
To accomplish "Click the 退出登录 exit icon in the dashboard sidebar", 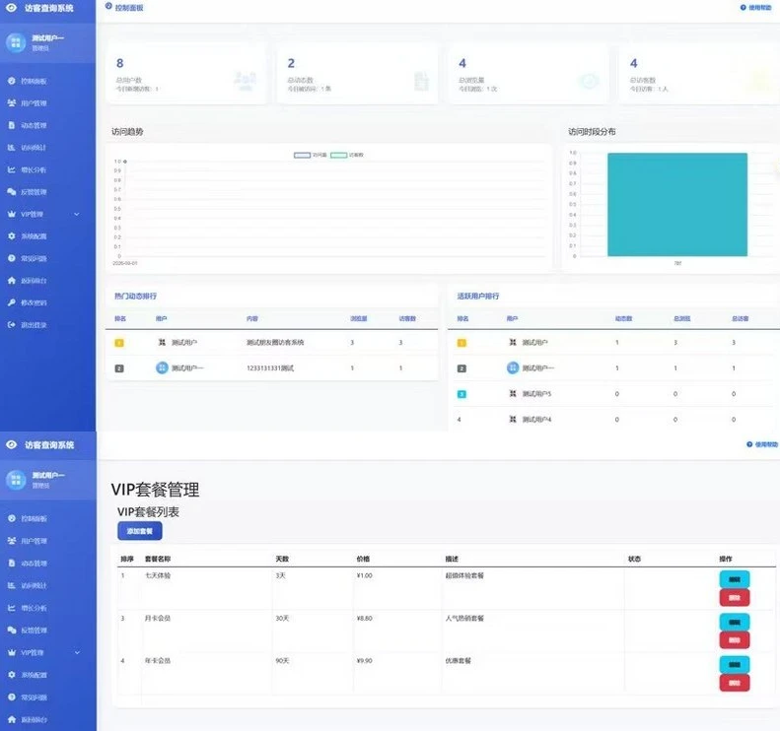I will click(12, 324).
